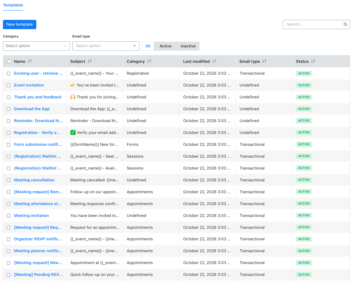This screenshot has width=352, height=282.
Task: Open the Meeting planner notific template
Action: pos(38,251)
